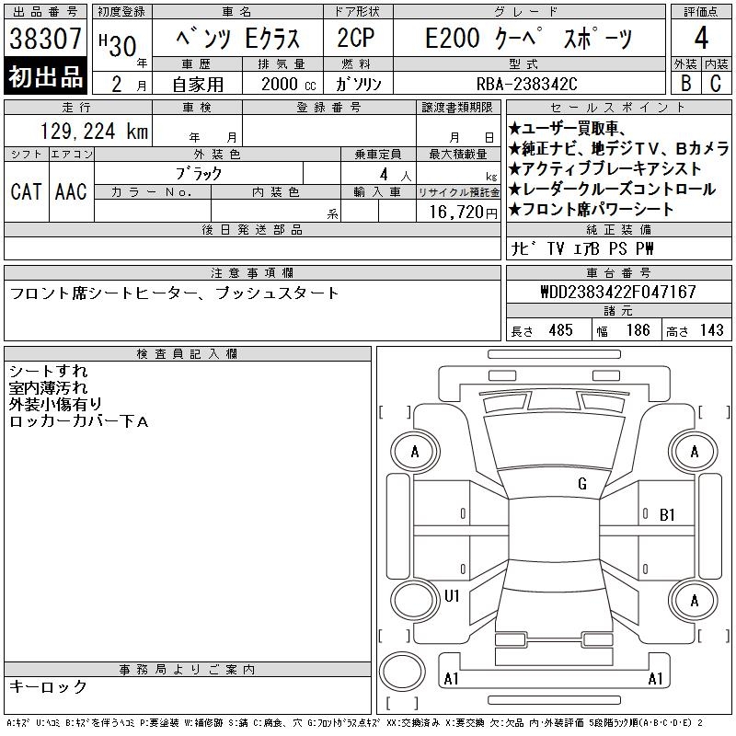Select the B1 damage mark on the door
Image resolution: width=736 pixels, height=736 pixels.
pyautogui.click(x=667, y=515)
